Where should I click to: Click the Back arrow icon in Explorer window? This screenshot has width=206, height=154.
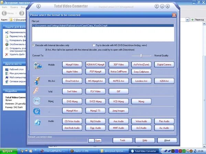tap(4, 13)
